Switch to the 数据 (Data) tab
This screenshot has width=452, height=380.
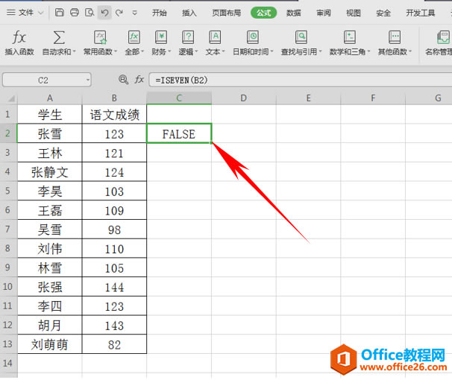[293, 13]
